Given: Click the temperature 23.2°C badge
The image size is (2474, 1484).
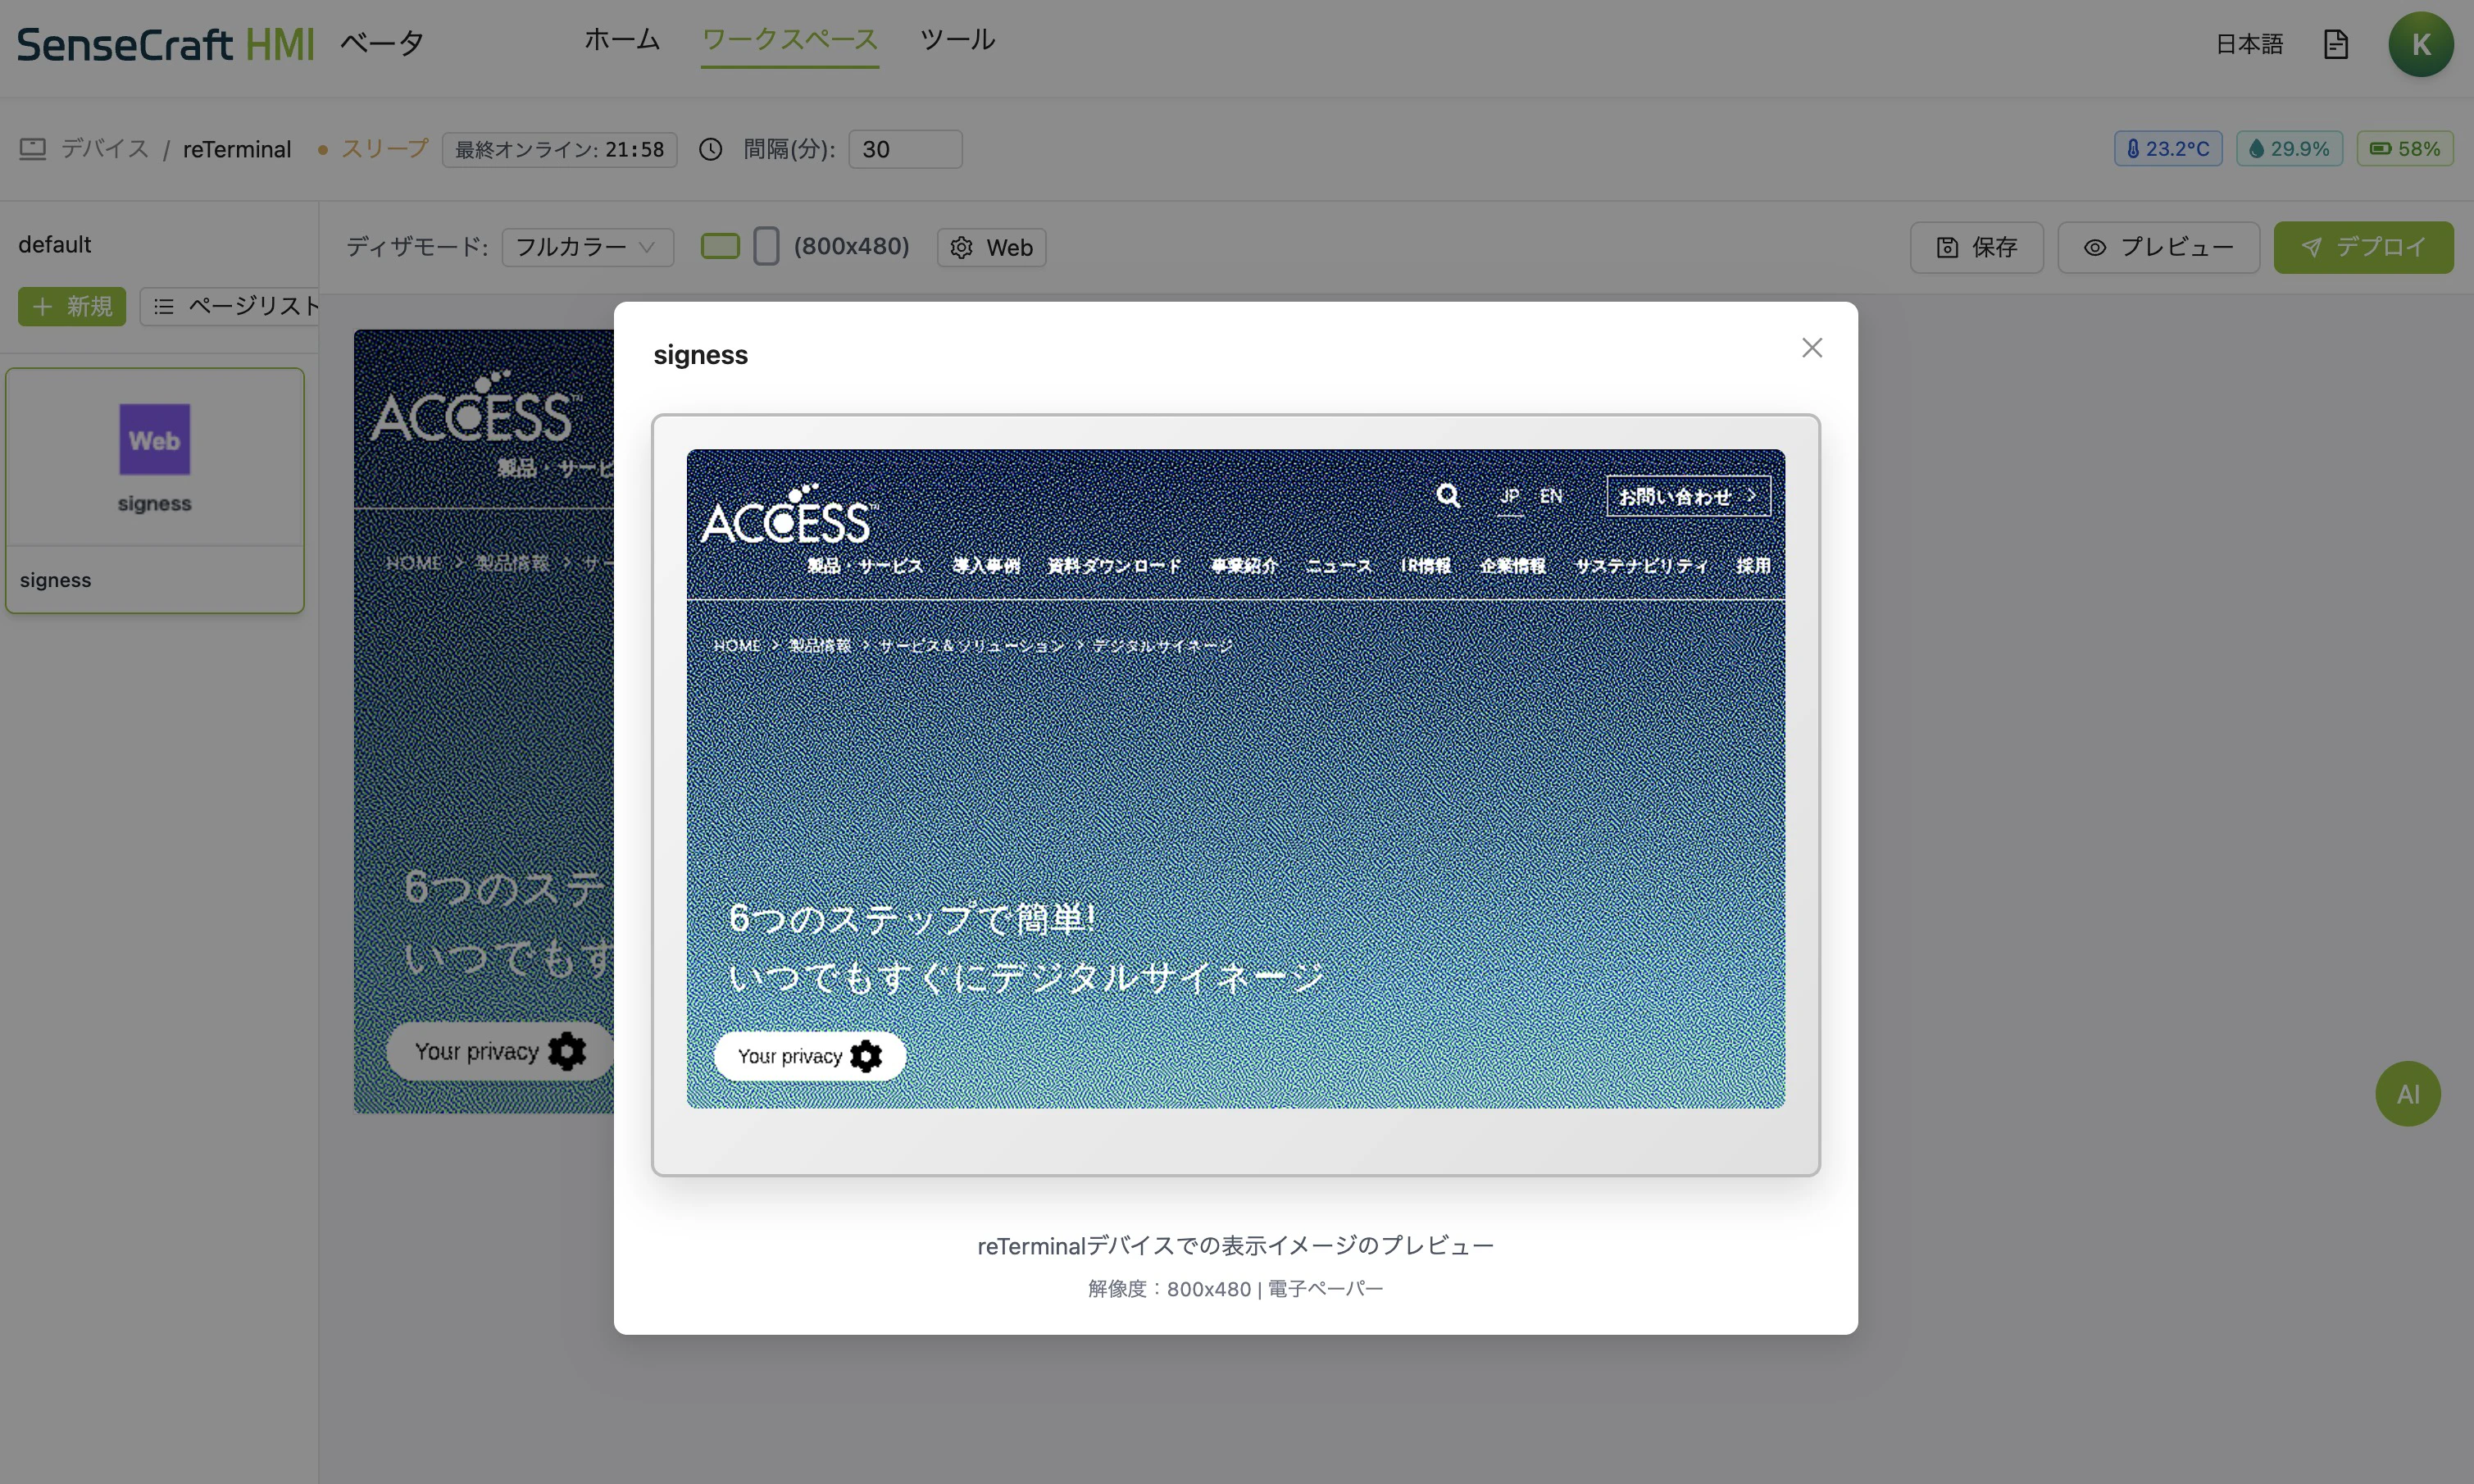Looking at the screenshot, I should pos(2167,149).
